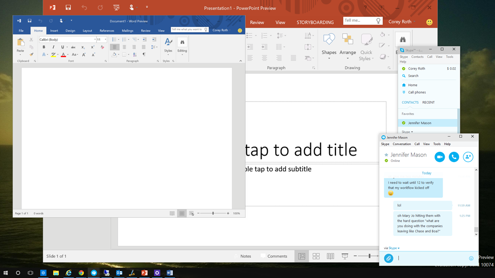Open Shapes gallery in PowerPoint
This screenshot has height=278, width=495.
(329, 46)
